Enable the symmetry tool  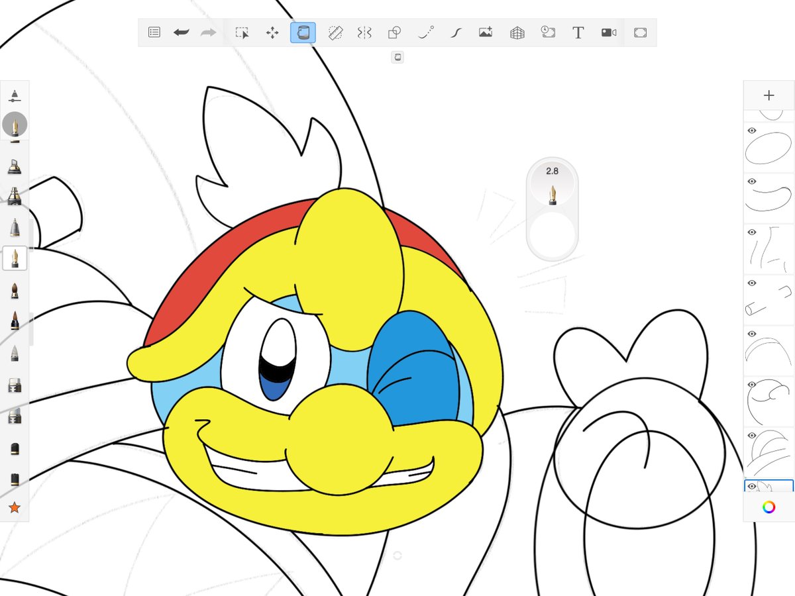(x=364, y=32)
